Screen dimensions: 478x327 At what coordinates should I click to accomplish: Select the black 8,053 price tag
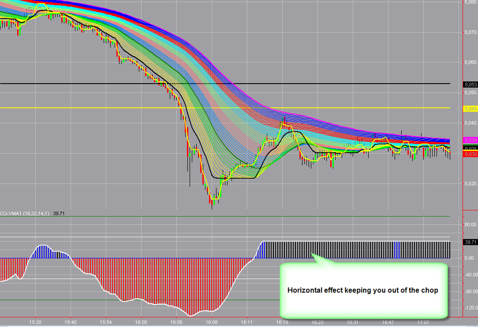470,84
